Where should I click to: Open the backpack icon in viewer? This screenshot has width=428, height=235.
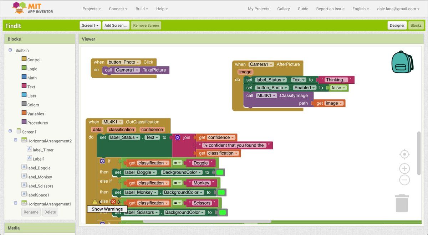[x=402, y=62]
